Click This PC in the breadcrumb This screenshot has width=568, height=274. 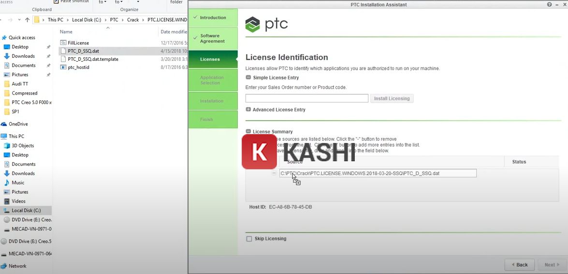point(56,20)
